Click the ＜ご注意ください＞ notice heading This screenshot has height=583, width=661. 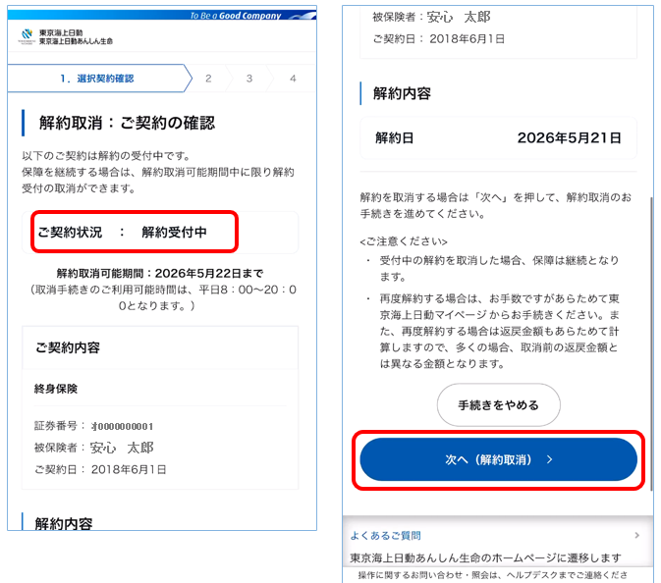tap(404, 240)
